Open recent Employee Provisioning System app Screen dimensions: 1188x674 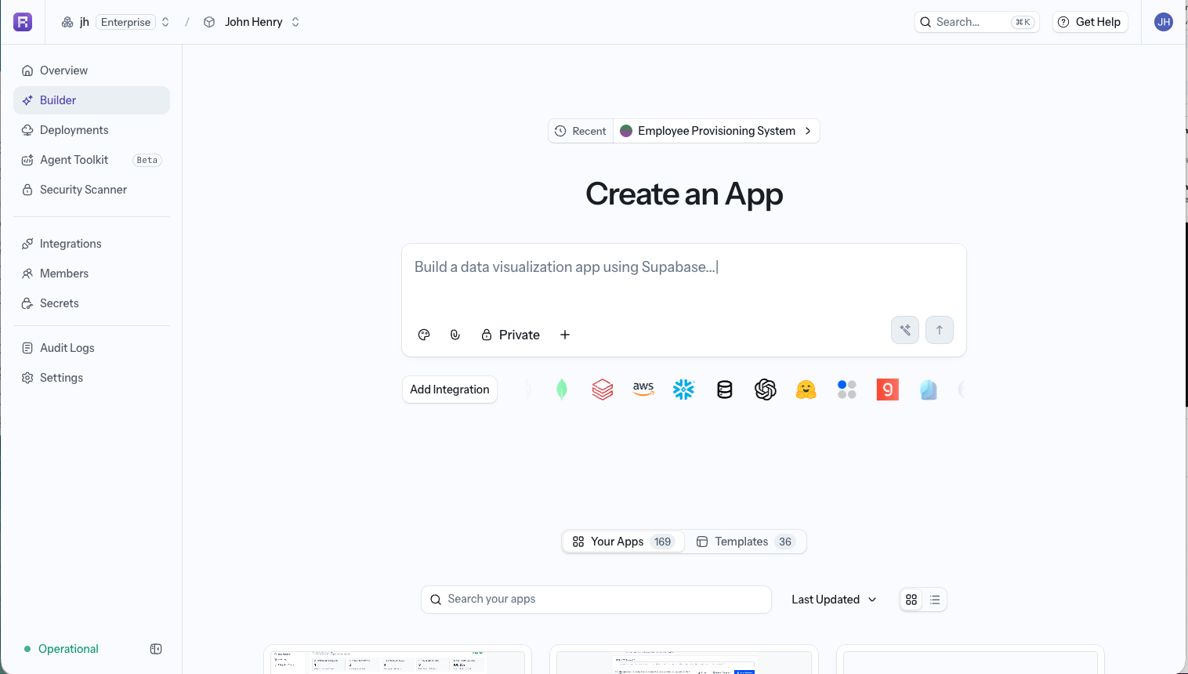[x=716, y=131]
